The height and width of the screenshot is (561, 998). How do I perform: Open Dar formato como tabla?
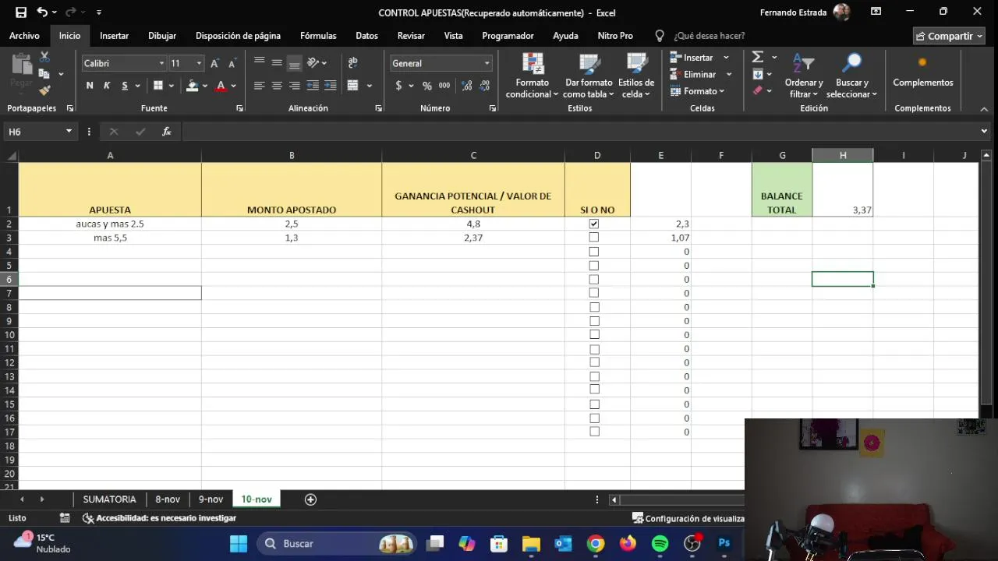tap(589, 76)
